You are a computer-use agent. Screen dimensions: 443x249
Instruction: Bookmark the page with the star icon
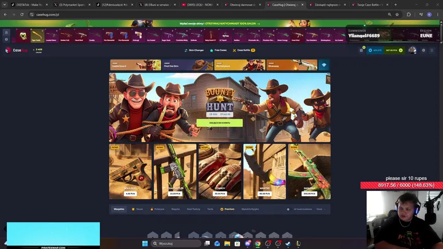pos(397,15)
